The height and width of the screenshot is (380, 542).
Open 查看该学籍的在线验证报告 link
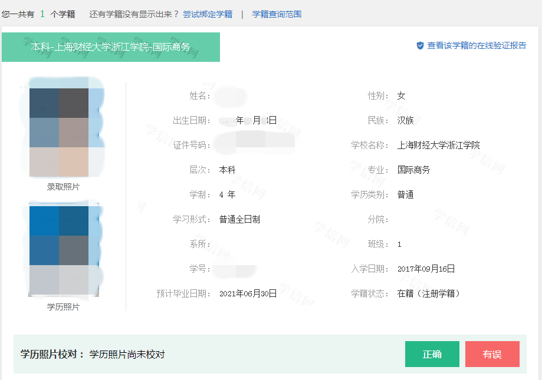(477, 45)
